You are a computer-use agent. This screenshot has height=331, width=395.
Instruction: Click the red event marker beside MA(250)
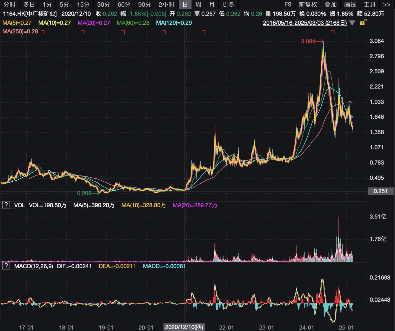point(43,32)
